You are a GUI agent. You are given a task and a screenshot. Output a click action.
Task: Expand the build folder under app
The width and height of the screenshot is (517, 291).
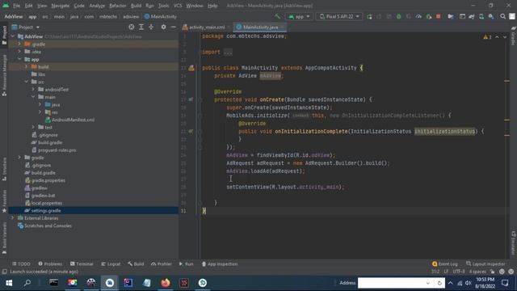coord(27,66)
